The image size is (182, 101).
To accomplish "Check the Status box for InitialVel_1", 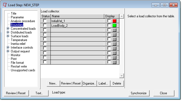I will coord(45,21).
